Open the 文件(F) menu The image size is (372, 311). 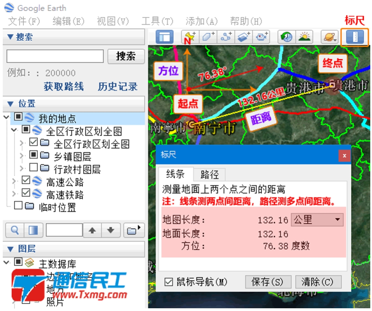[24, 21]
